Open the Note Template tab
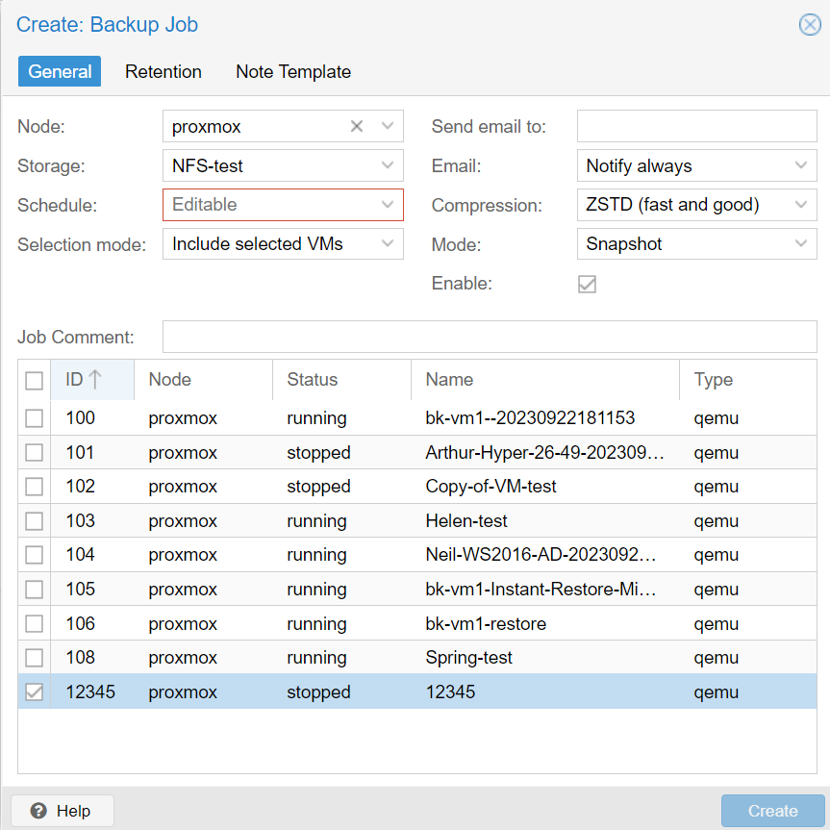 (293, 71)
